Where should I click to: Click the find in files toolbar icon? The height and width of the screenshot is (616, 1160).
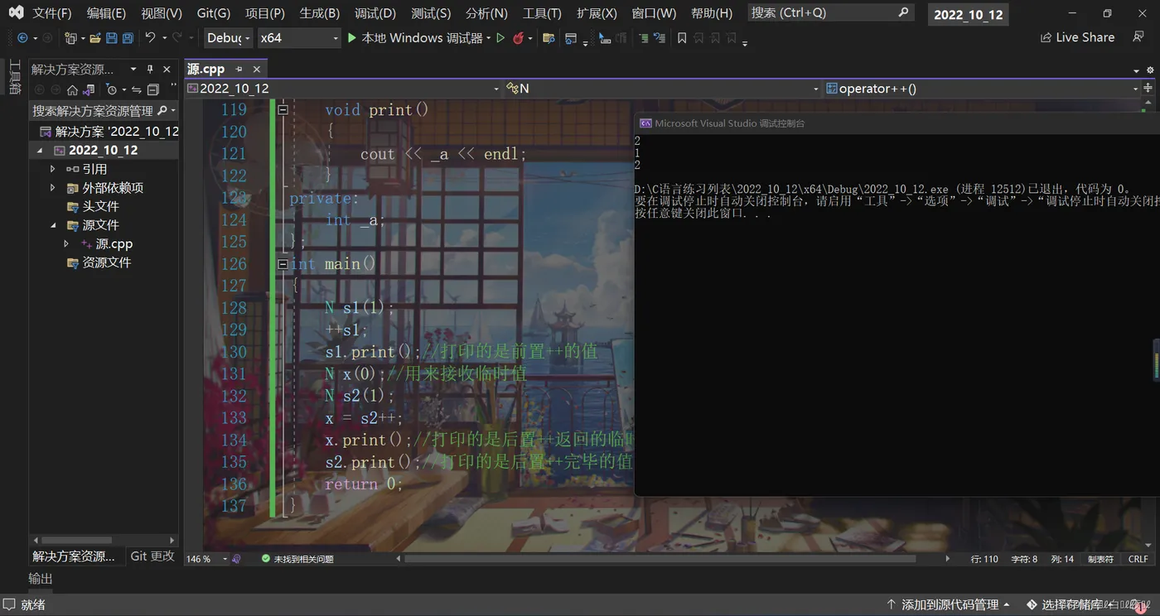click(549, 38)
